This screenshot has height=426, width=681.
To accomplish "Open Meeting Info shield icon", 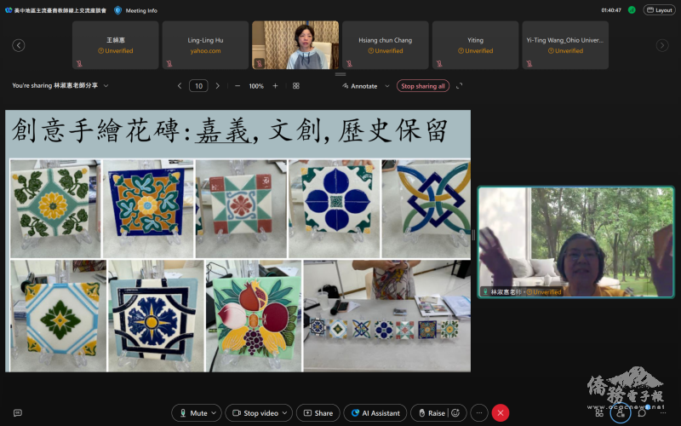I will pos(117,10).
